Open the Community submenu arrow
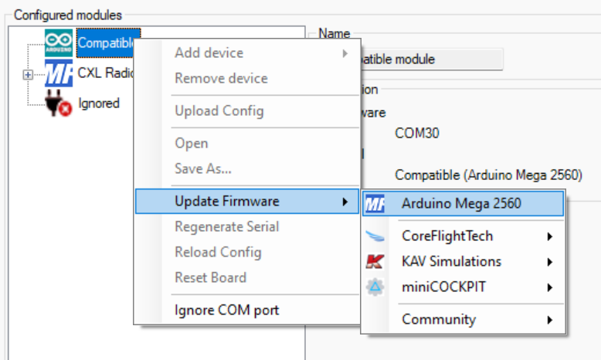Viewport: 601px width, 360px height. (x=550, y=320)
